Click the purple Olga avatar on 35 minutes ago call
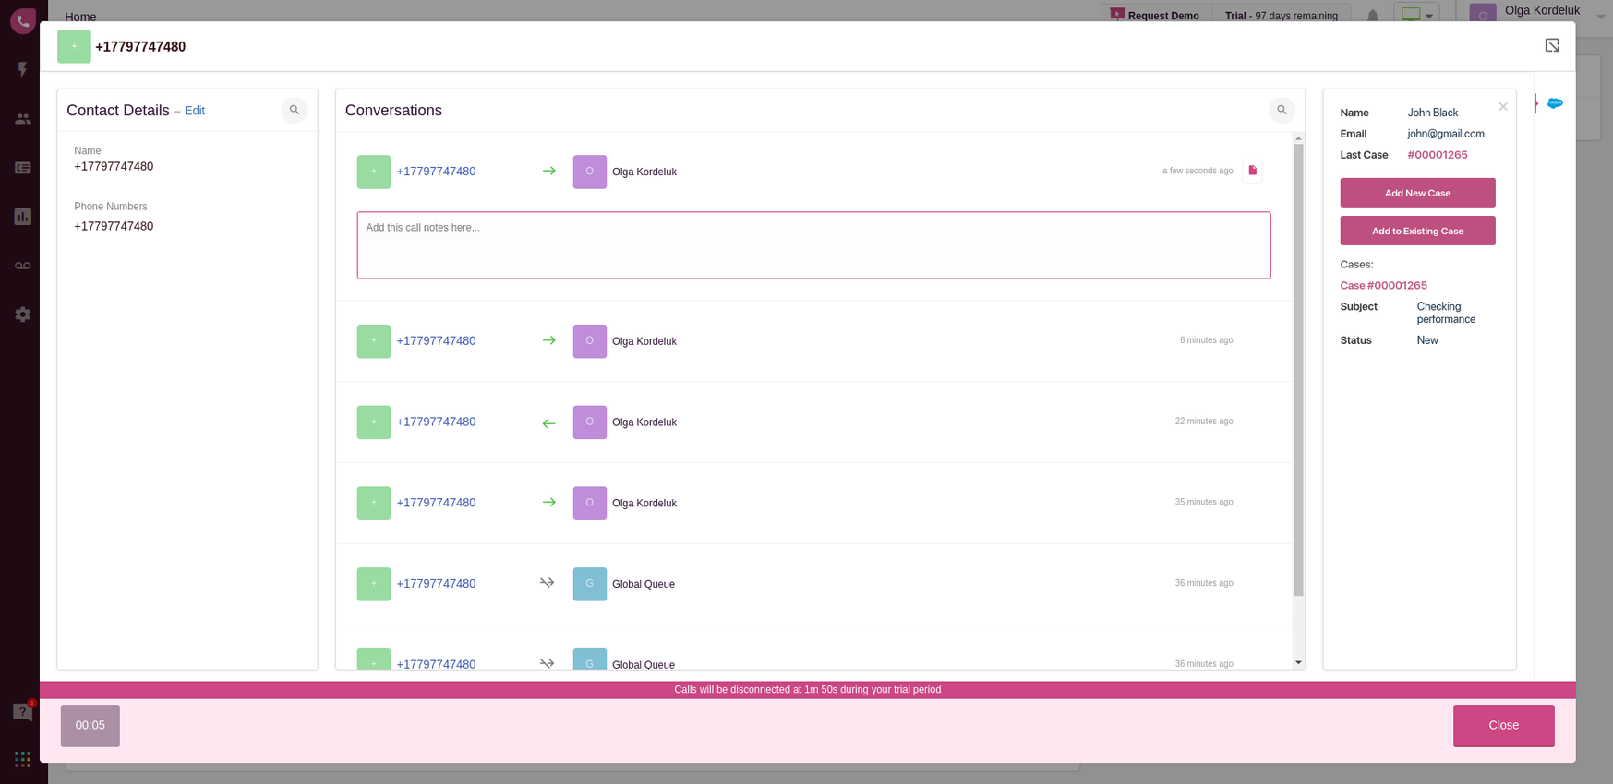1613x784 pixels. pos(590,503)
